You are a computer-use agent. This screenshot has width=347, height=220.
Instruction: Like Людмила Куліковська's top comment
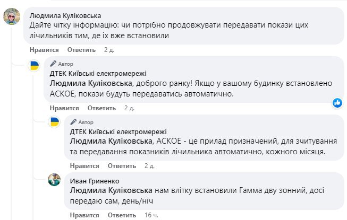pos(44,50)
